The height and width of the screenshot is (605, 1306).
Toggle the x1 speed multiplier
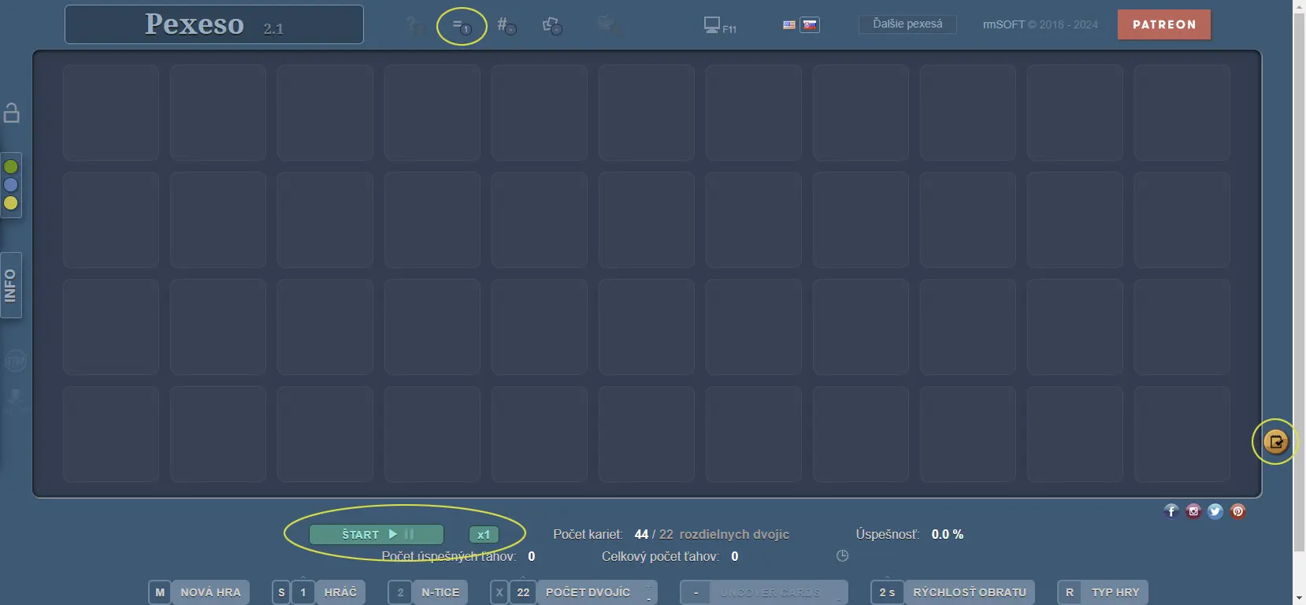tap(484, 535)
